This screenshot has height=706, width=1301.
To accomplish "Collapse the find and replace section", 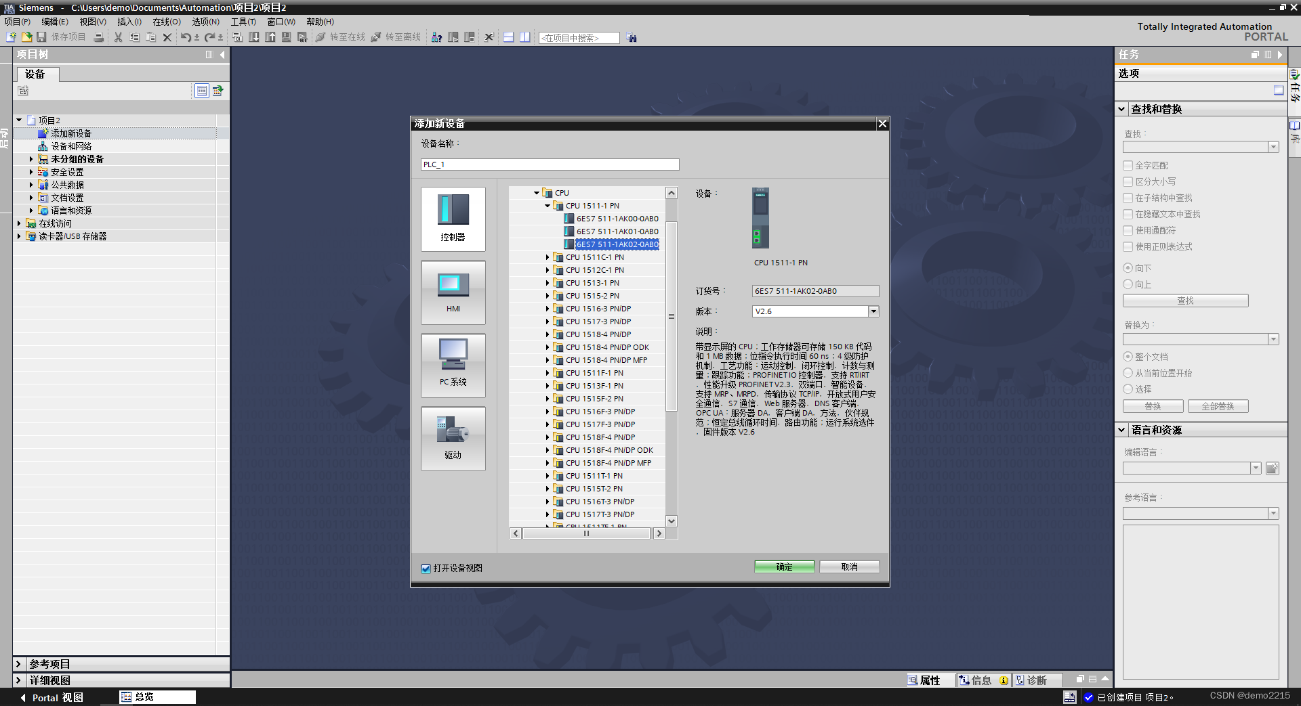I will pos(1122,109).
